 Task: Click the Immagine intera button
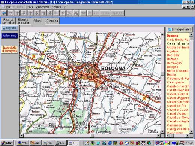tap(180, 30)
